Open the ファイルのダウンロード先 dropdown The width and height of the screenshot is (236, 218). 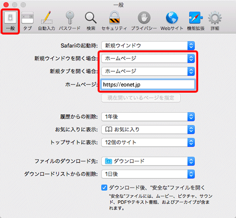coord(148,161)
